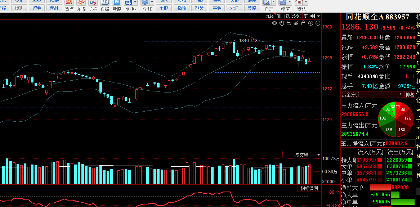Viewport: 420px width, 207px height.
Task: Expand the dropdown arrow next to 全球
Action: [x=152, y=3]
